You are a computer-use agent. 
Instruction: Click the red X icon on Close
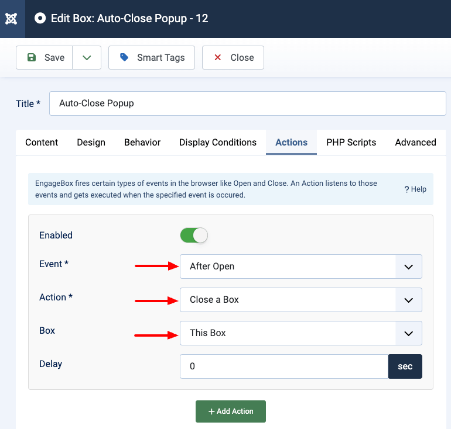218,57
